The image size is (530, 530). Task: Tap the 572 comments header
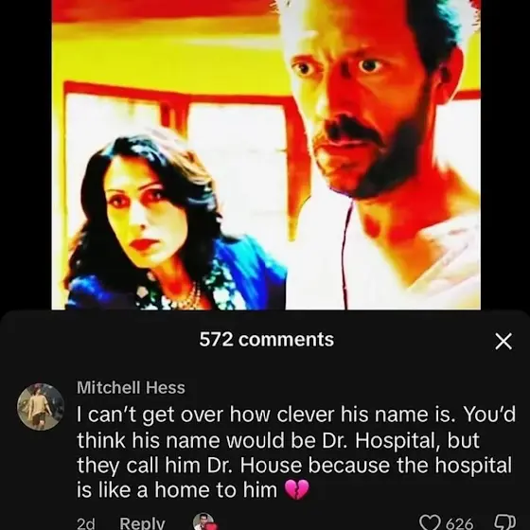coord(266,340)
